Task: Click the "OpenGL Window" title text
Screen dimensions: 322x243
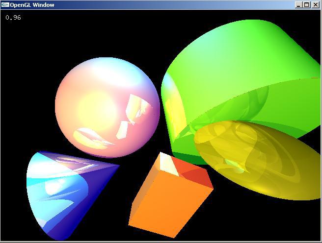Action: point(32,5)
